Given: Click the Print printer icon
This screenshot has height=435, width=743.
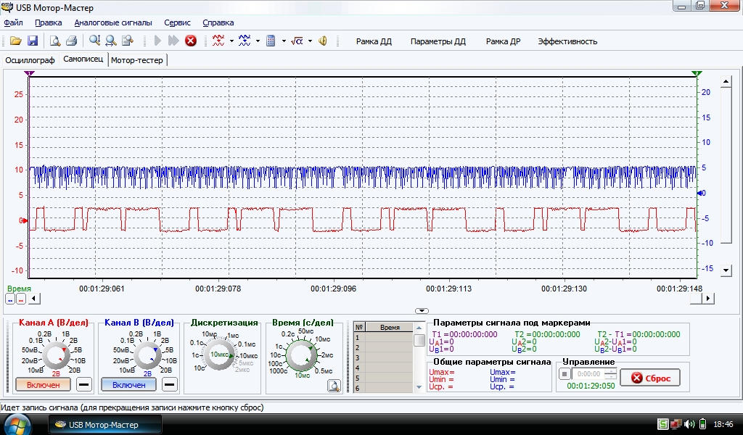Looking at the screenshot, I should pos(72,41).
